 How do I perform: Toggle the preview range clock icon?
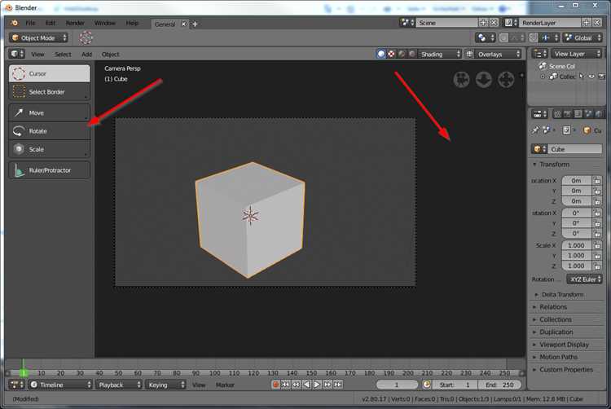pos(427,385)
